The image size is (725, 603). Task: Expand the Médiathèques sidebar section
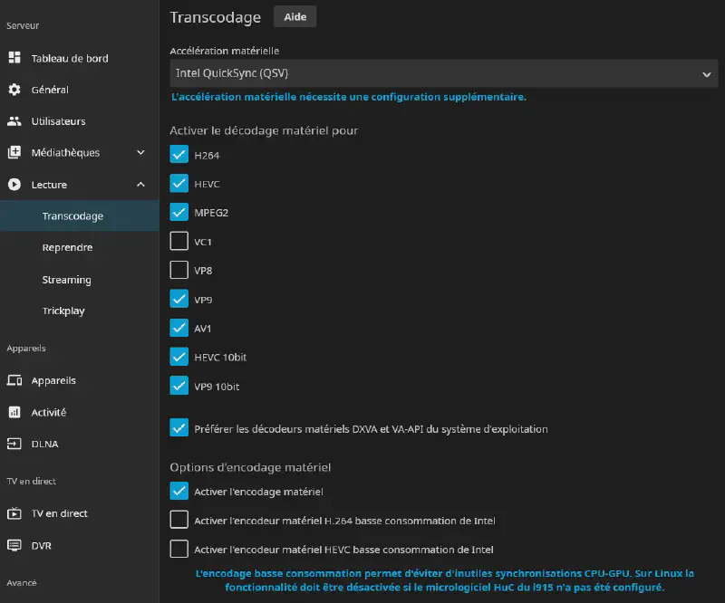(x=140, y=152)
